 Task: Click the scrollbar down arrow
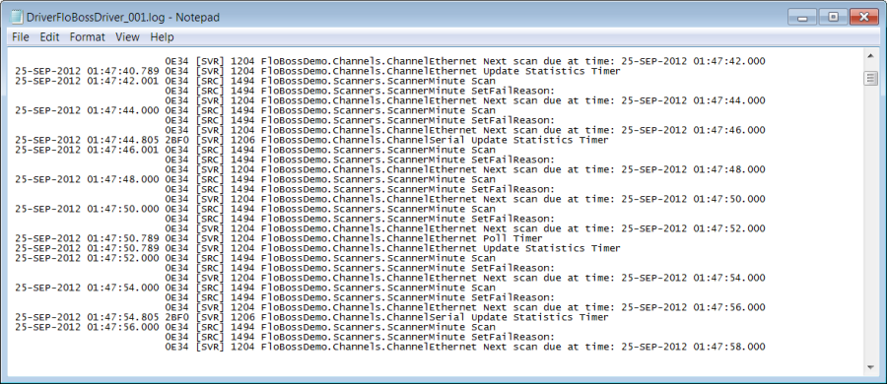click(870, 367)
